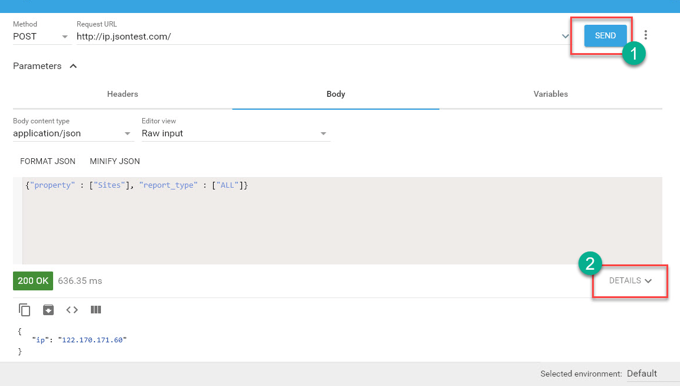Switch to the Headers tab
This screenshot has width=680, height=386.
click(x=123, y=94)
